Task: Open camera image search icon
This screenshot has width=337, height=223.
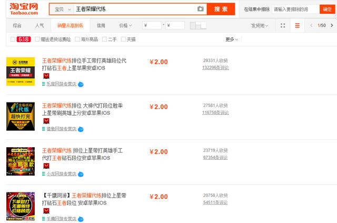Action: point(200,9)
